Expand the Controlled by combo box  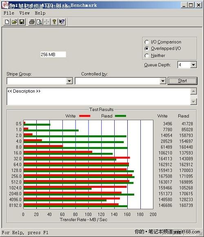[163, 81]
